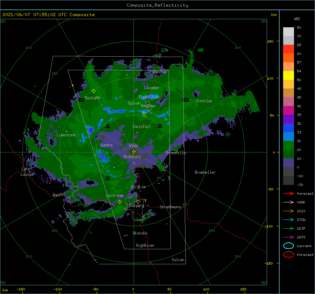This screenshot has height=294, width=315.
Task: Select the bright green 20-30 dBZ swatch
Action: click(x=288, y=145)
